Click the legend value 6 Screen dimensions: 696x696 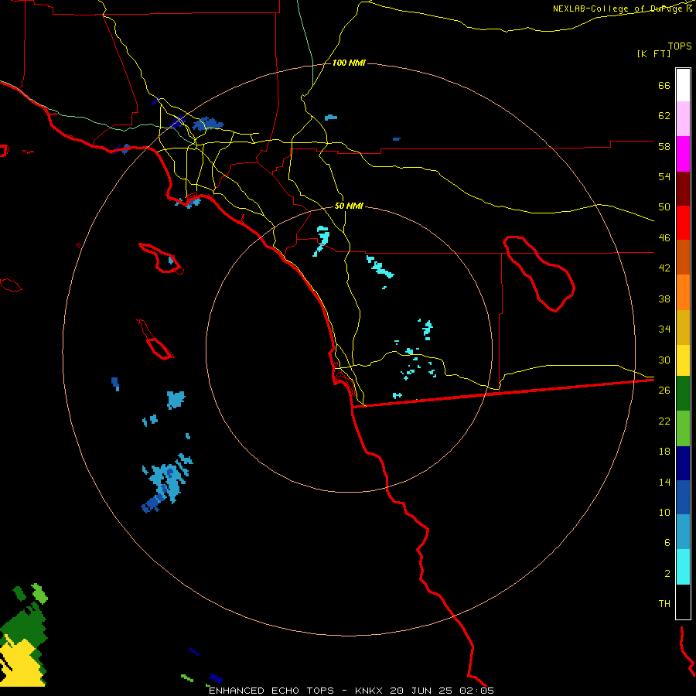click(x=667, y=543)
